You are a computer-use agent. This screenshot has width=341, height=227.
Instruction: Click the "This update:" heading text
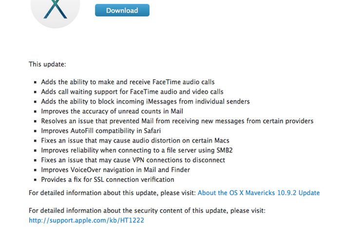pos(47,64)
